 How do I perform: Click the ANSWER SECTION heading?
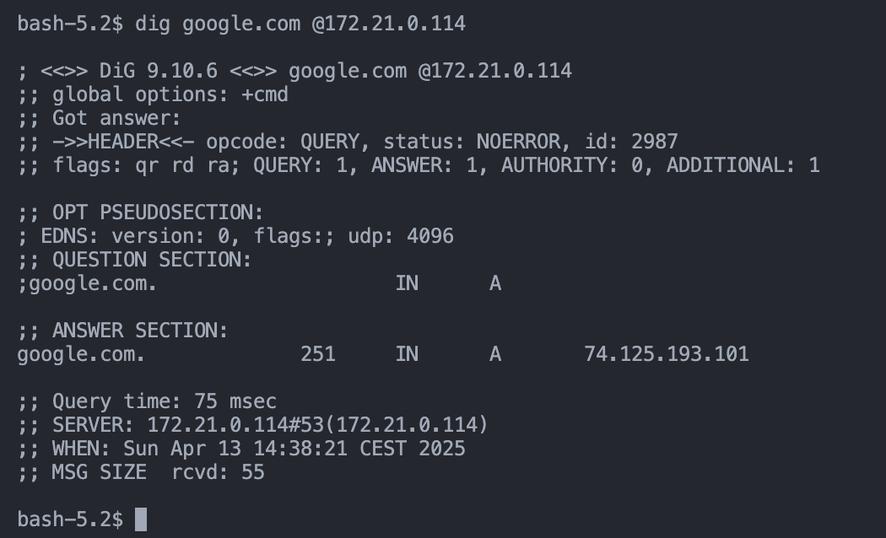click(122, 331)
